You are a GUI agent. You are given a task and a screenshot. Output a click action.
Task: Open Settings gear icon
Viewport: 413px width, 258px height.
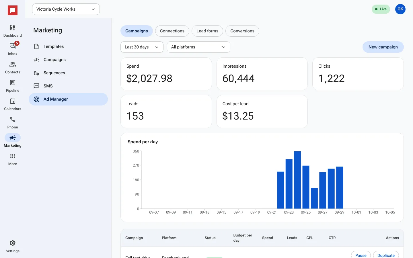[x=13, y=243]
